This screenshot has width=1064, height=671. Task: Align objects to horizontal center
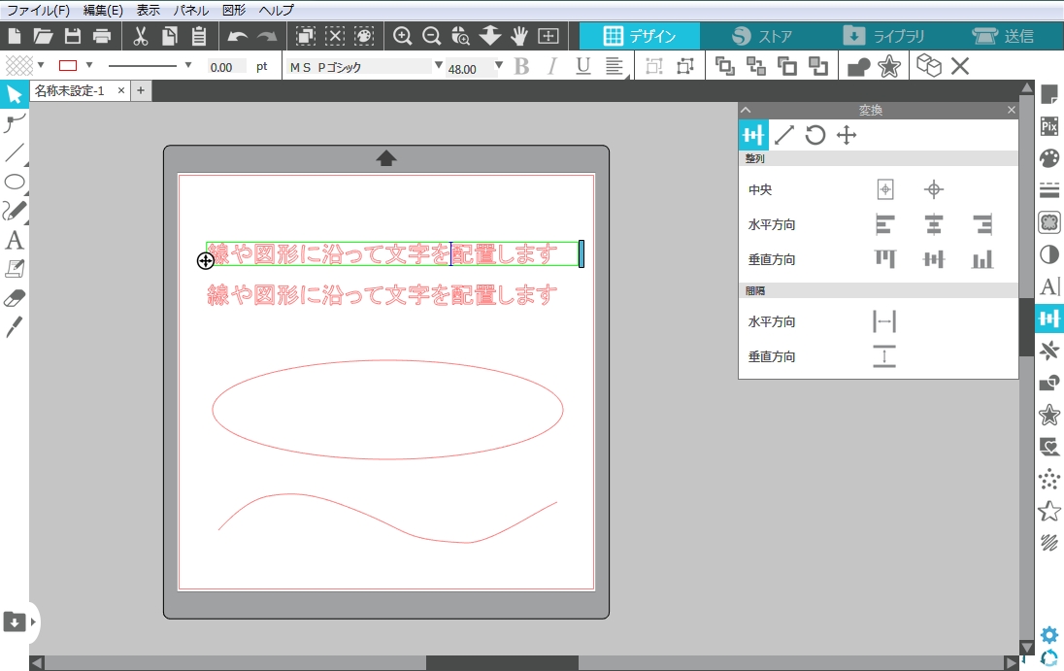pyautogui.click(x=933, y=225)
